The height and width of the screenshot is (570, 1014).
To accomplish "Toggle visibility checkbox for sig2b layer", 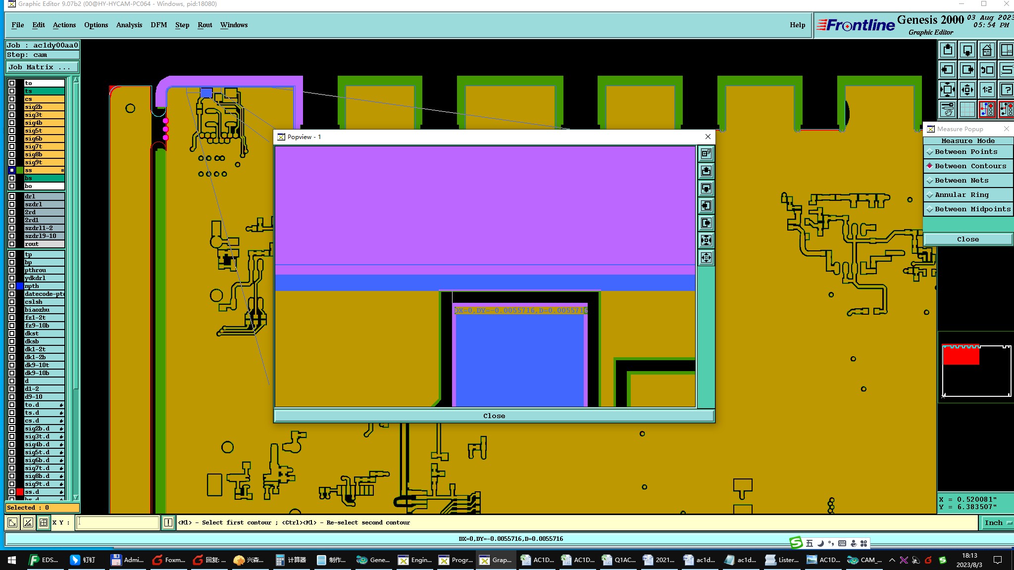I will point(12,107).
